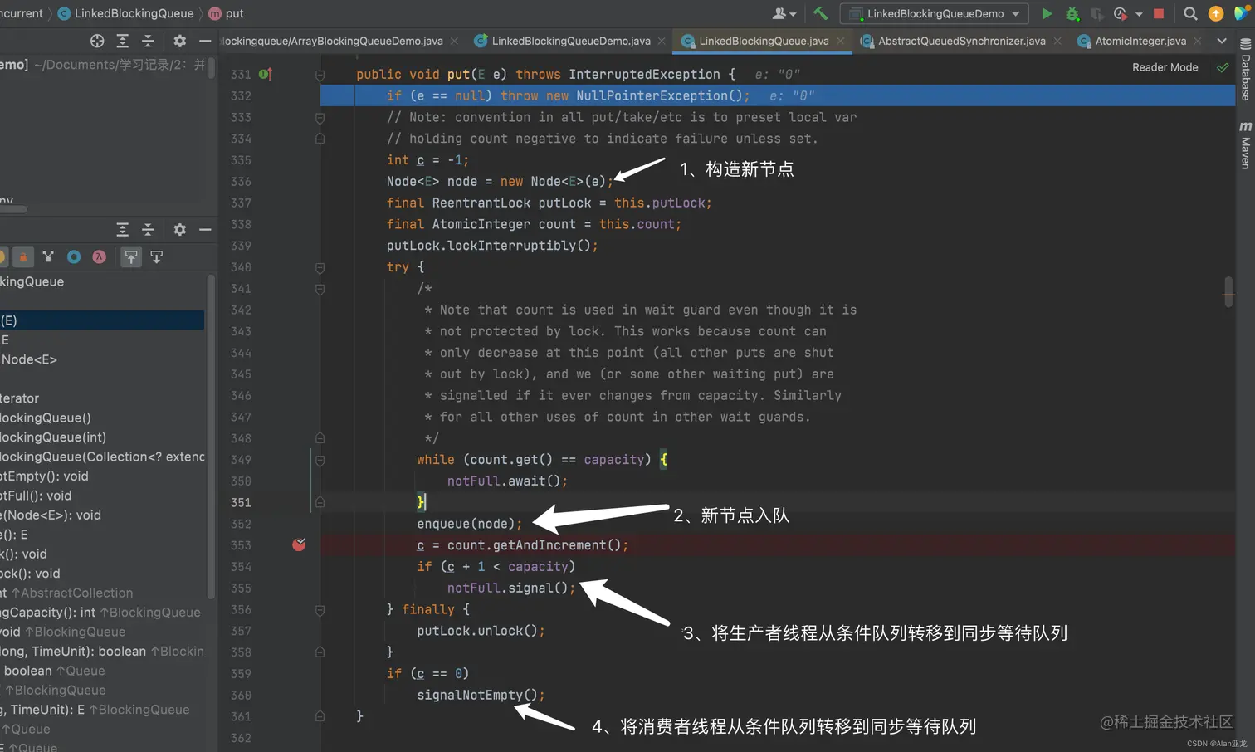Collapse all in the Structure panel

pyautogui.click(x=148, y=229)
